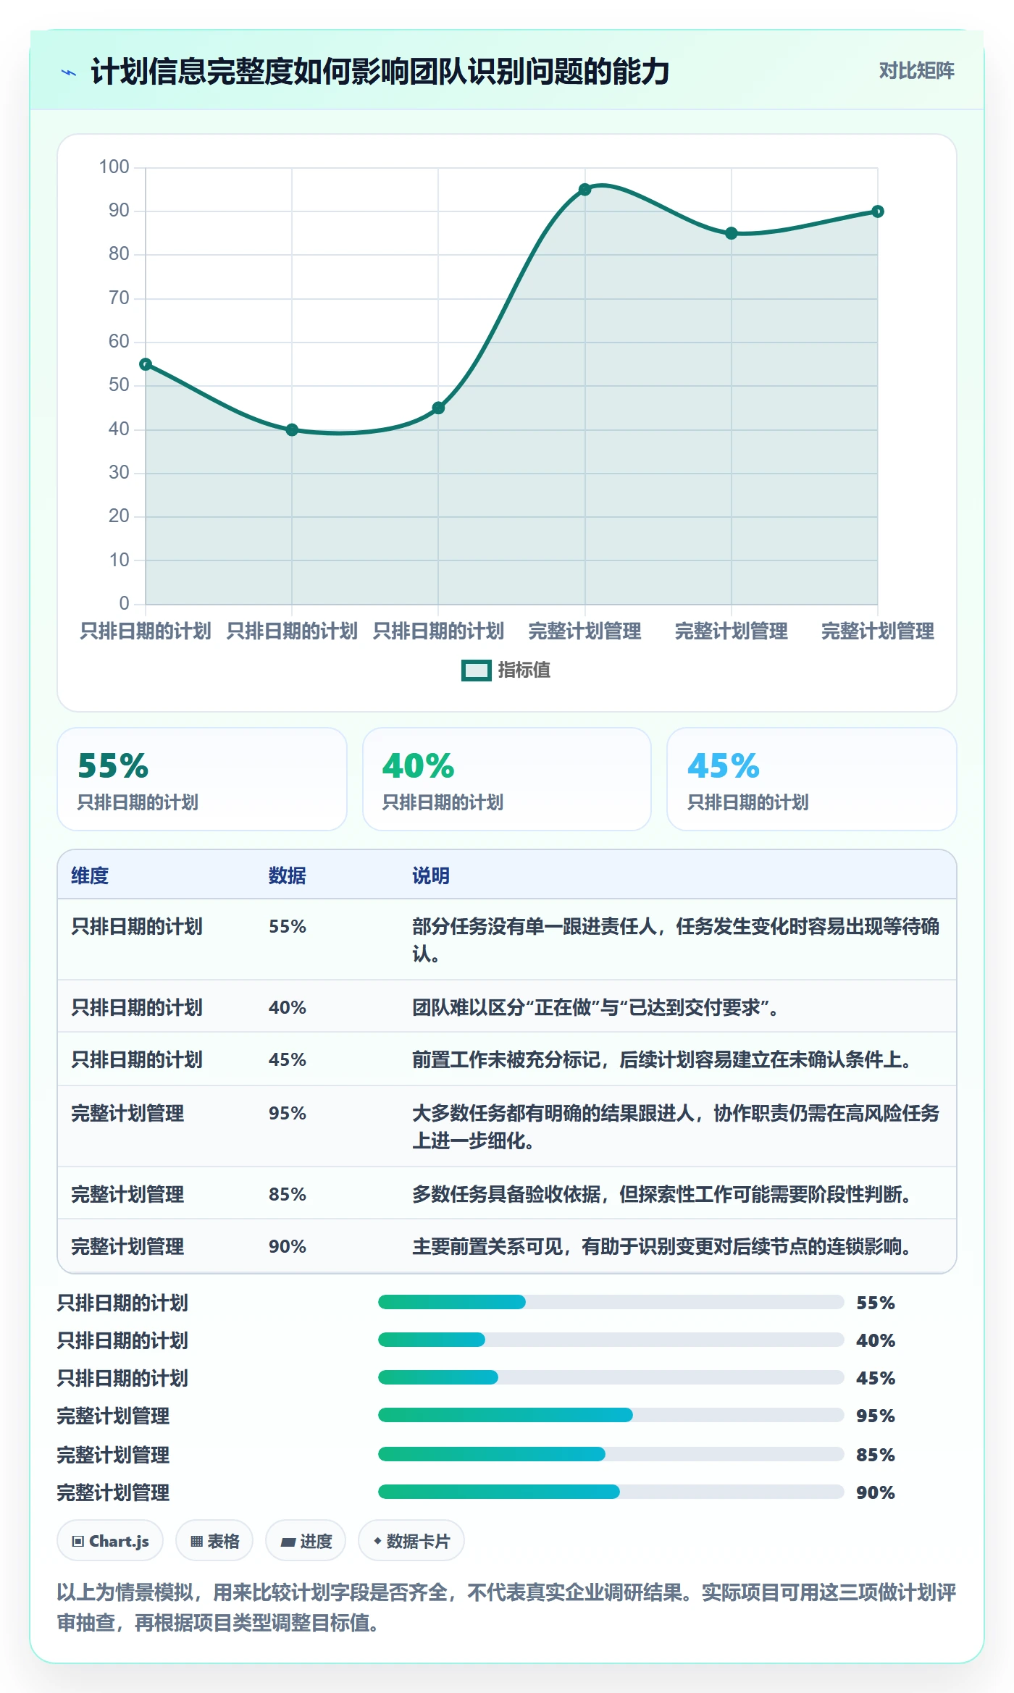This screenshot has height=1693, width=1014.
Task: Select the 90% cell in the table
Action: pos(288,1246)
